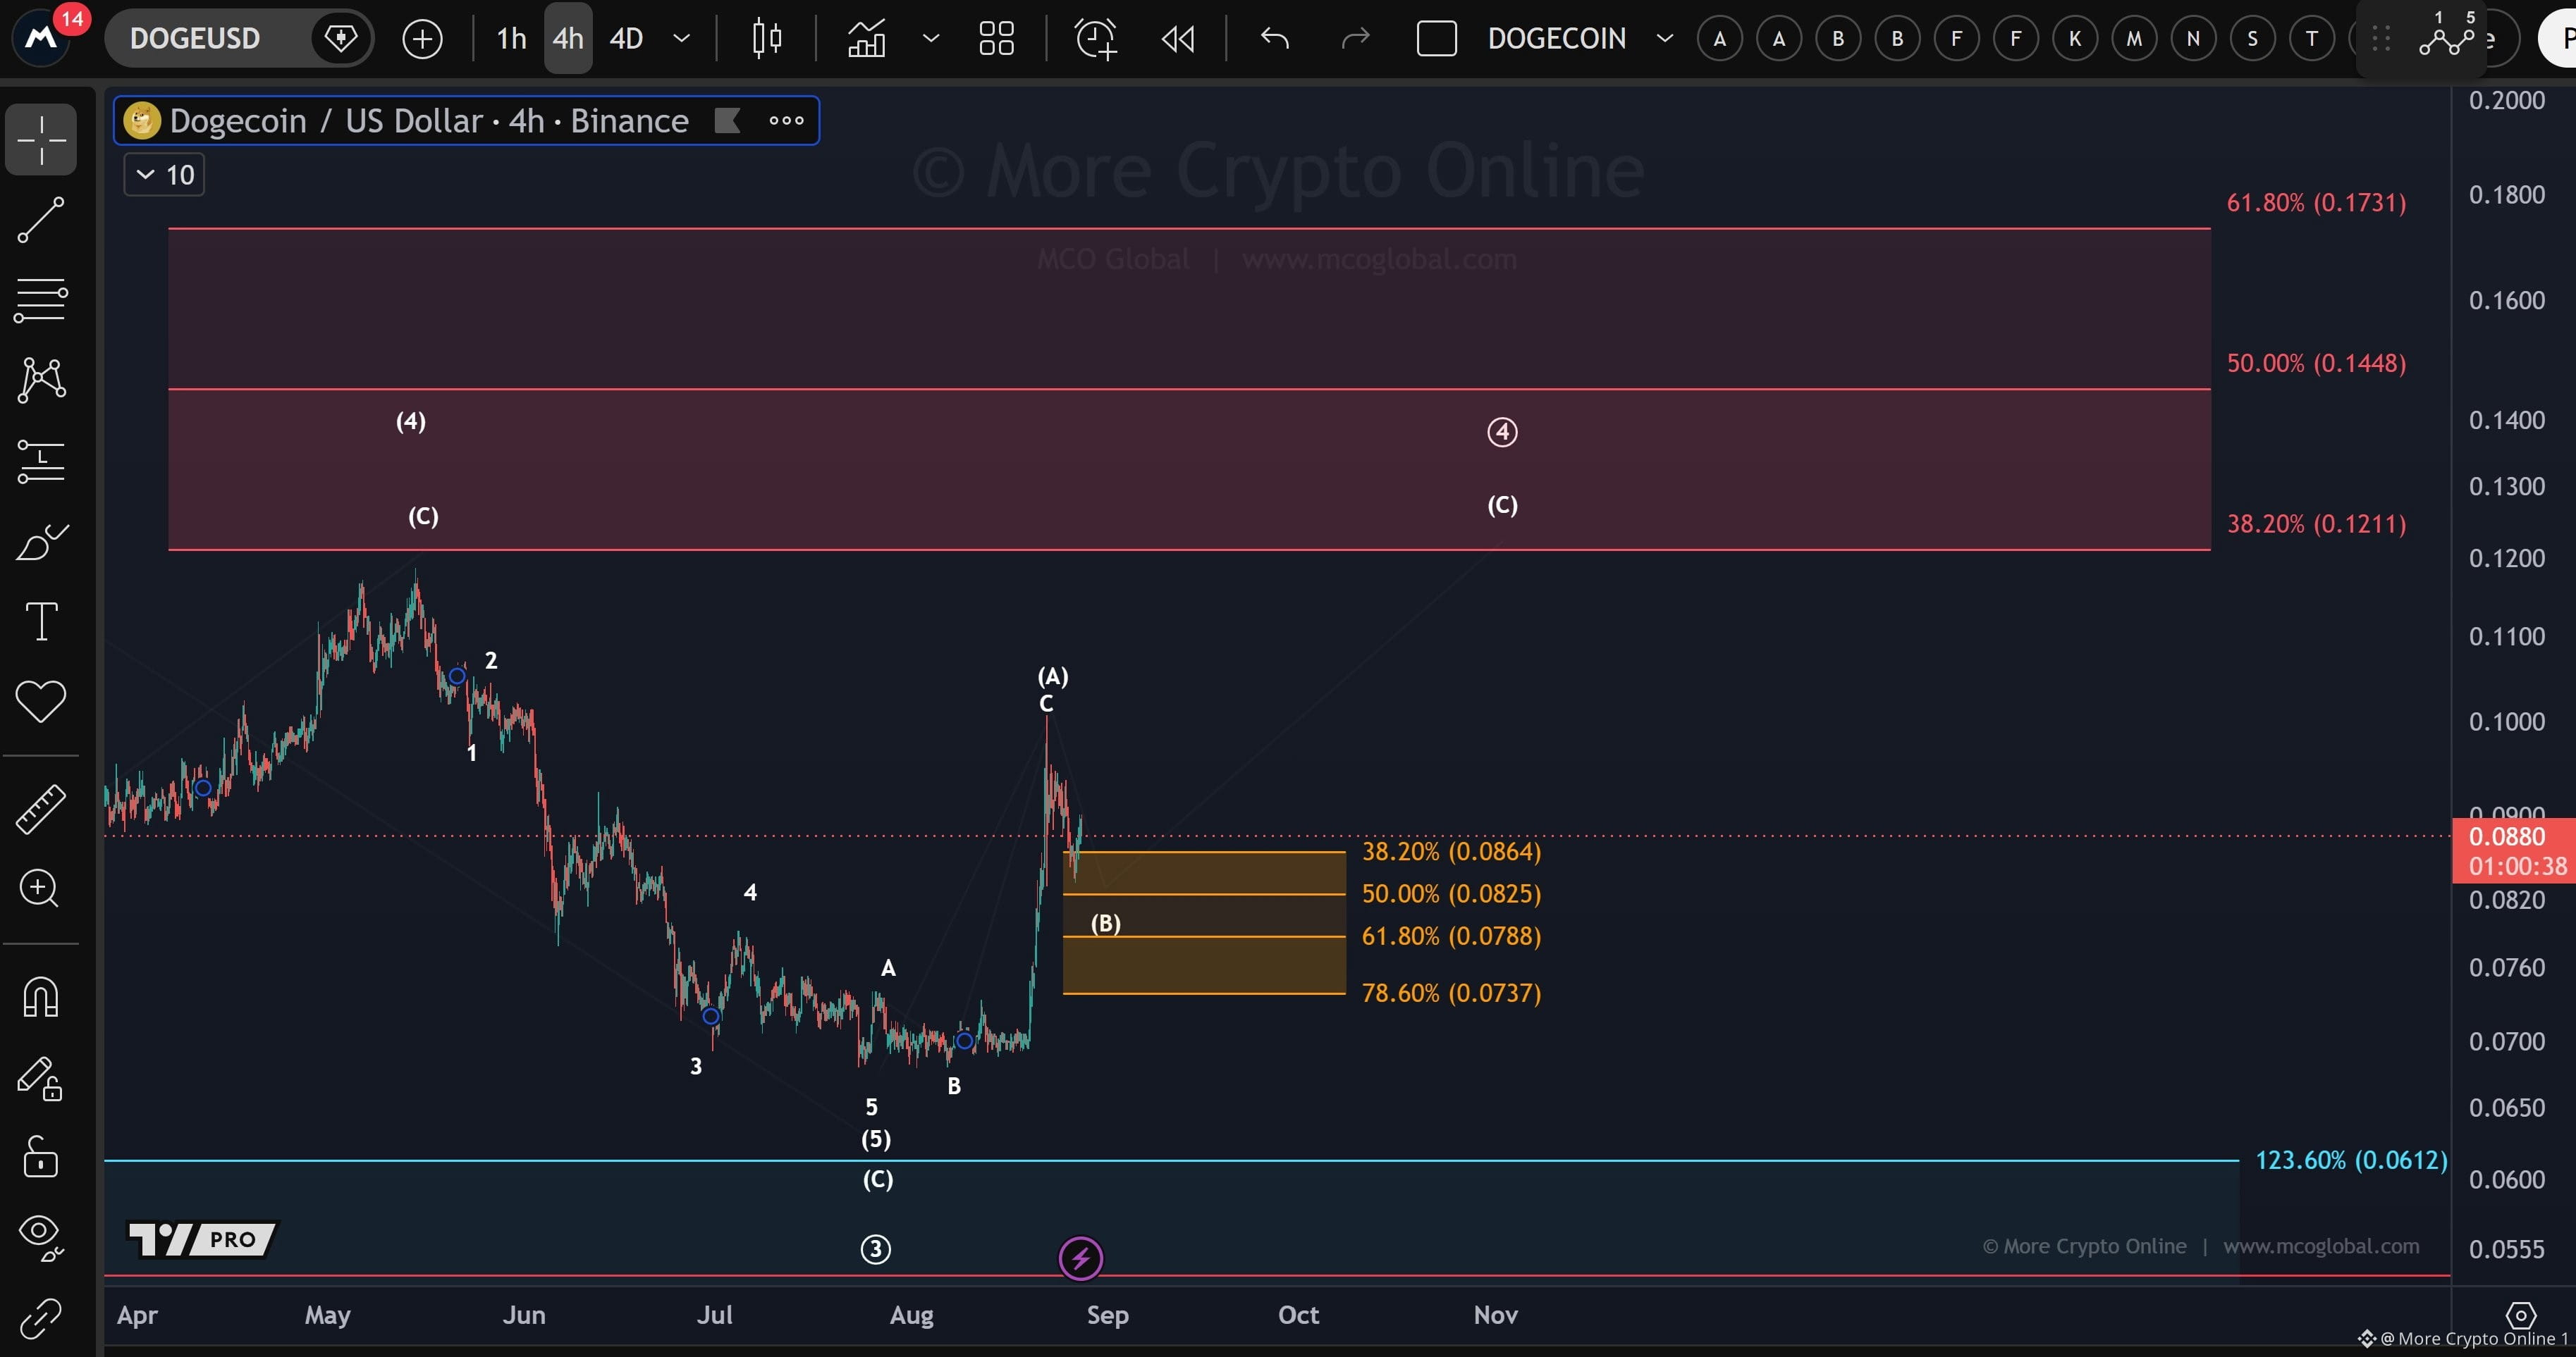
Task: Select the ruler measure tool
Action: pos(41,808)
